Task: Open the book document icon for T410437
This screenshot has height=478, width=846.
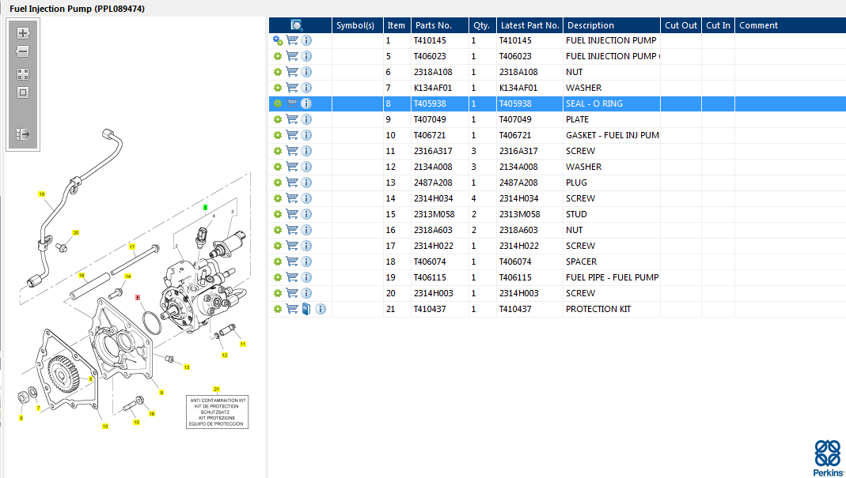Action: click(x=306, y=309)
